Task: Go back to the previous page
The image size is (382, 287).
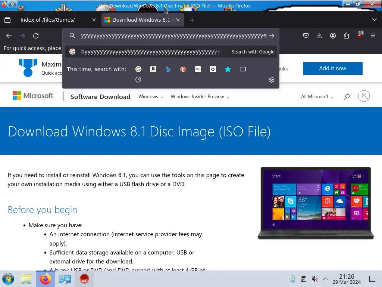Action: tap(9, 36)
